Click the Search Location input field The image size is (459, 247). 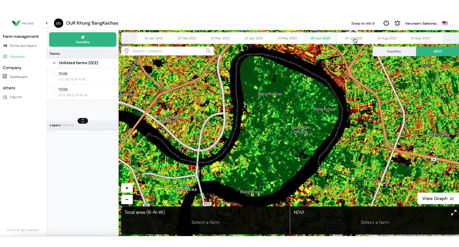(166, 51)
